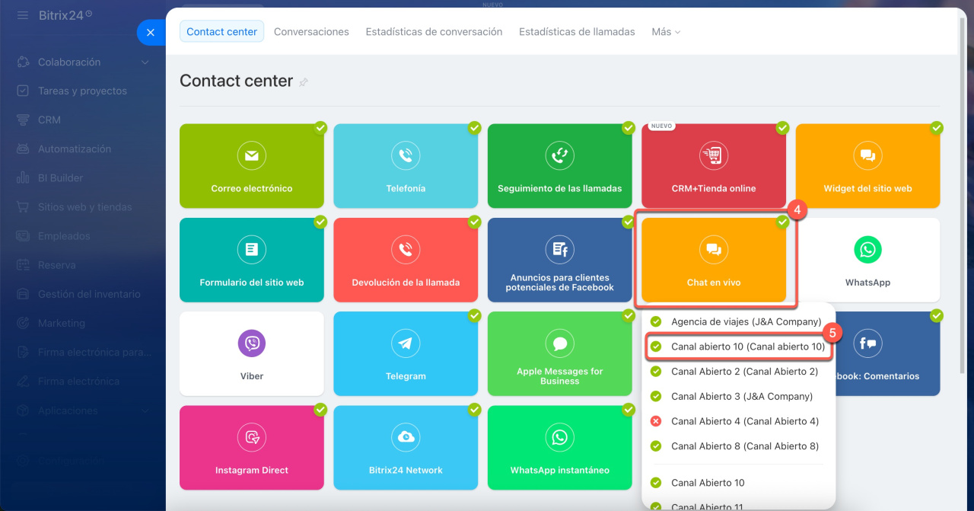Open Instagram Direct icon

252,437
